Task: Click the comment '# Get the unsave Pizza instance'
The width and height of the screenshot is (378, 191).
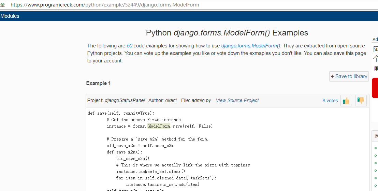Action: click(144, 120)
